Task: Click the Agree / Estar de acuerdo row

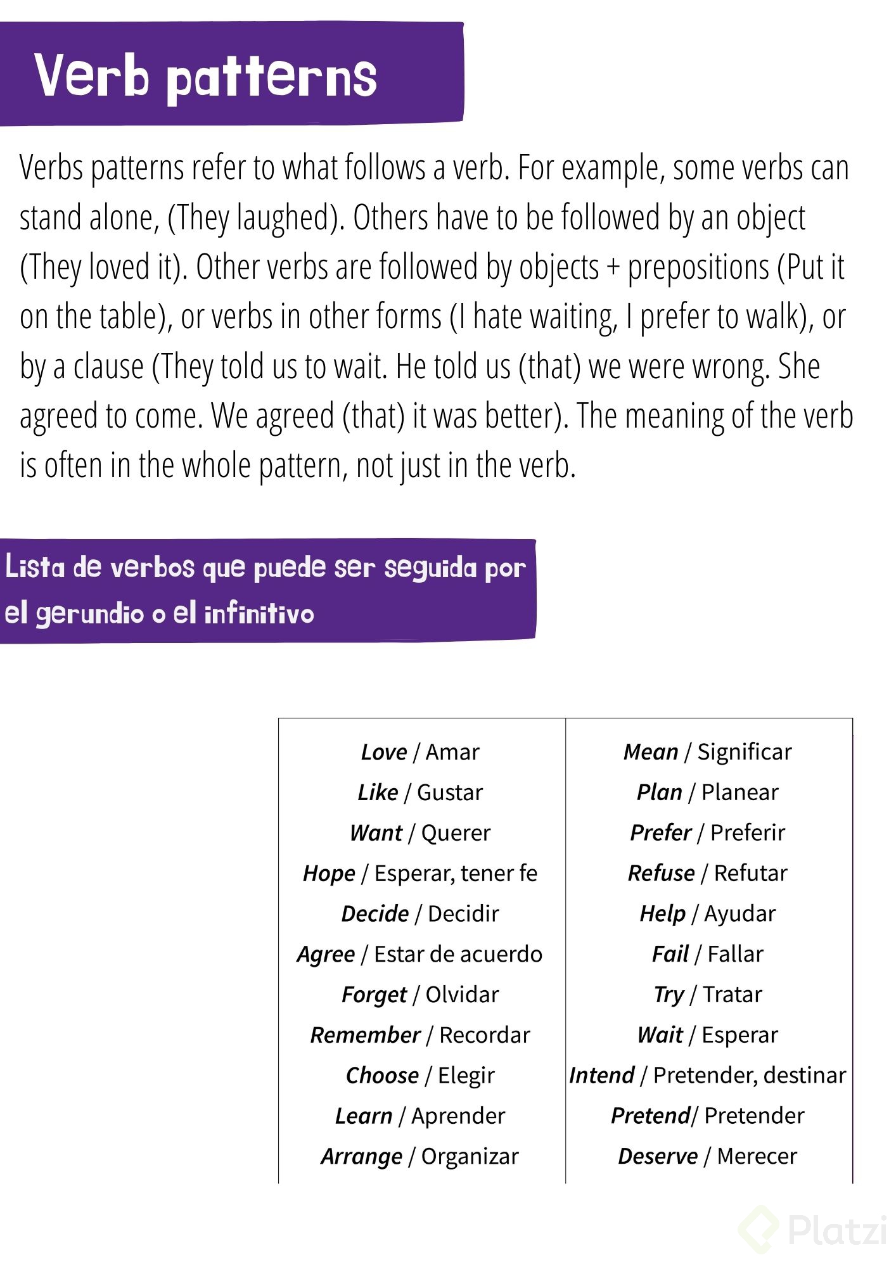Action: 420,954
